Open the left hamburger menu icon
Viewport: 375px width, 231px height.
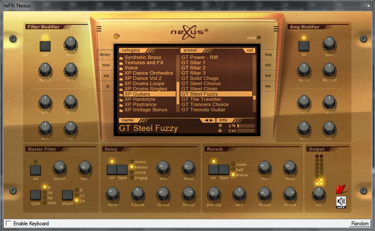click(x=99, y=29)
